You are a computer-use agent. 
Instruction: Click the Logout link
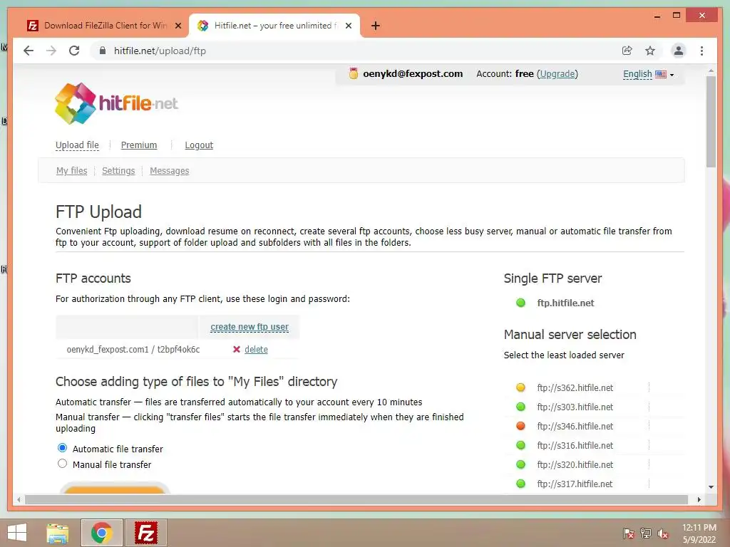pos(199,145)
